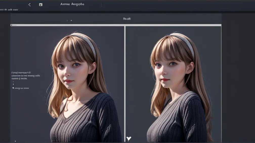The image size is (255, 143).
Task: Click the square window icon beside back arrow
Action: coord(41,5)
